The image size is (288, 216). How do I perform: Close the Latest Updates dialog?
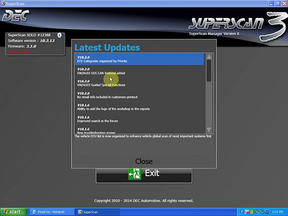[x=144, y=161]
